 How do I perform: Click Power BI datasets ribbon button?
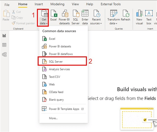tap(64, 17)
